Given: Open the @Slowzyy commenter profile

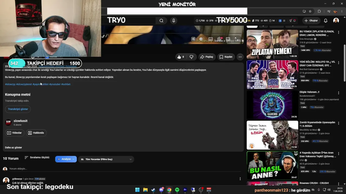Looking at the screenshot, I should coord(17,179).
